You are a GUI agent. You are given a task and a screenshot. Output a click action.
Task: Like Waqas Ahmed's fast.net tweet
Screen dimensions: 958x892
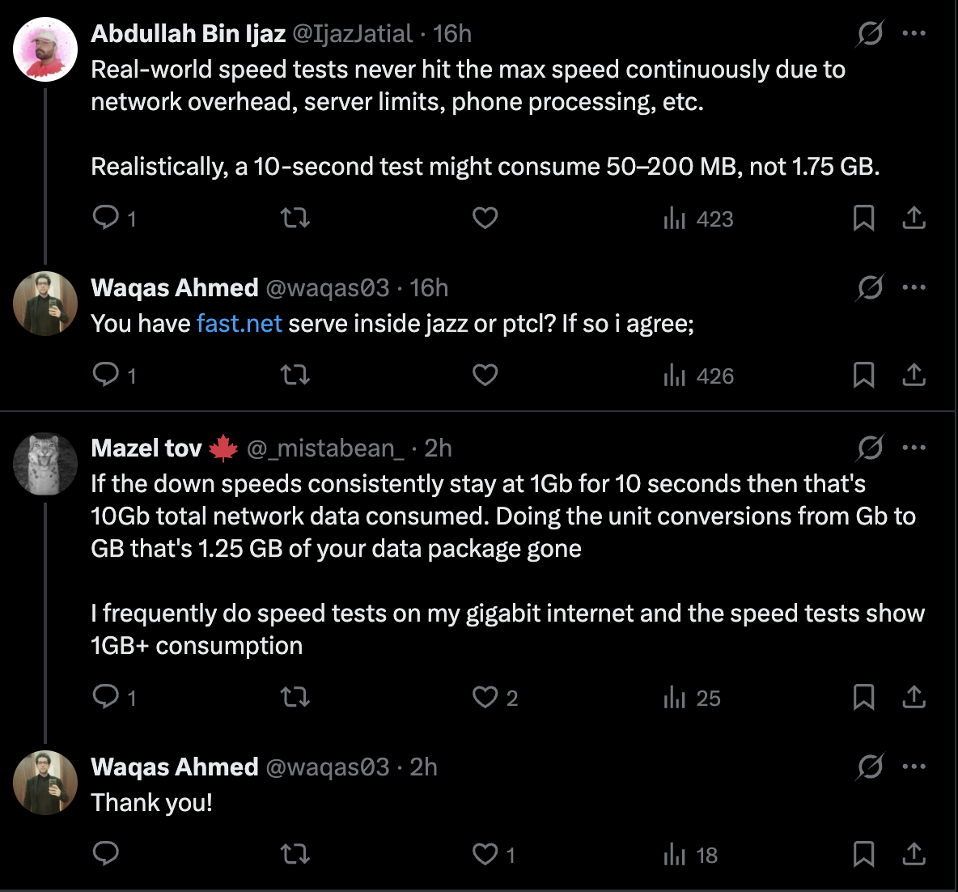(485, 375)
